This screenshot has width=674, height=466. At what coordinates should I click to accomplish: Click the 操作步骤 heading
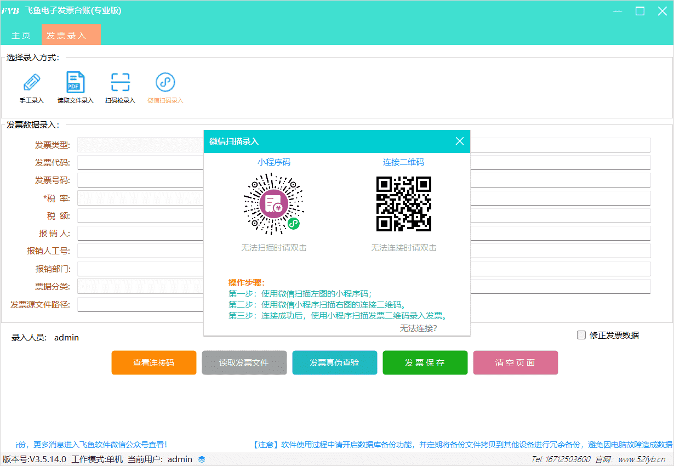[x=247, y=283]
